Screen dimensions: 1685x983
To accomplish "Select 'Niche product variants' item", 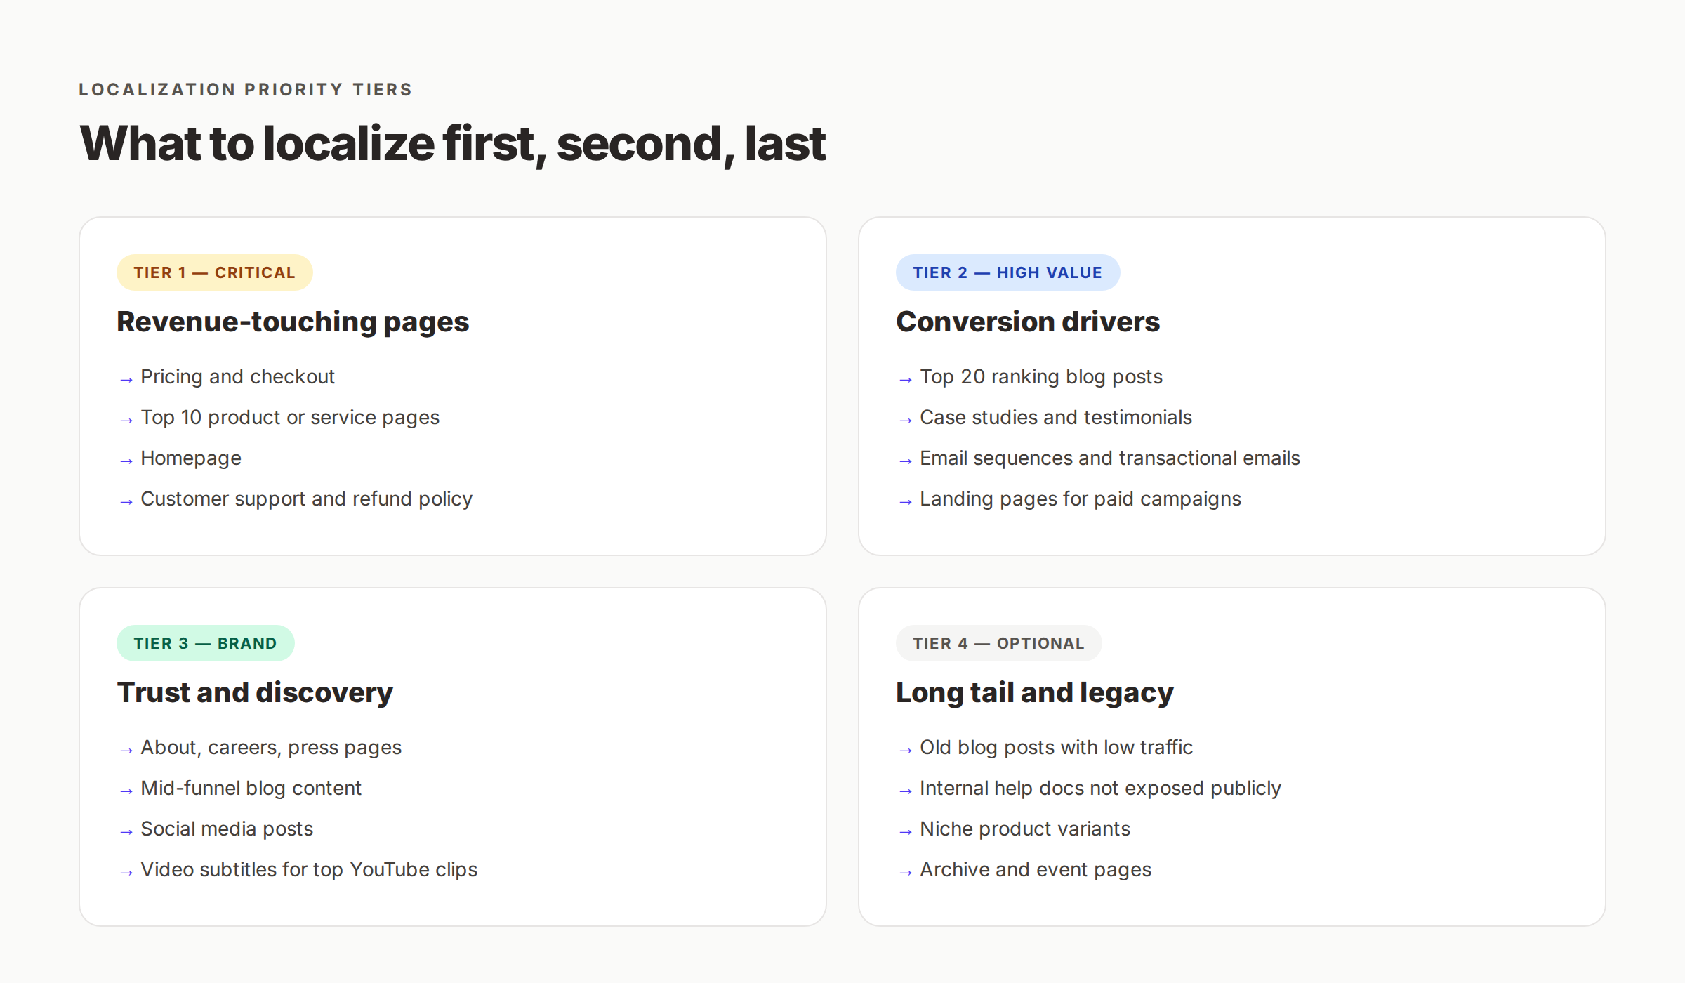I will [x=1025, y=829].
